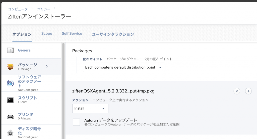
Task: Switch to the Self Service tab
Action: click(72, 34)
